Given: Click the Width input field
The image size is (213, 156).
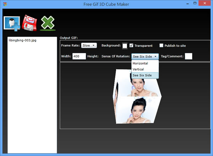Looking at the screenshot, I should coord(79,56).
